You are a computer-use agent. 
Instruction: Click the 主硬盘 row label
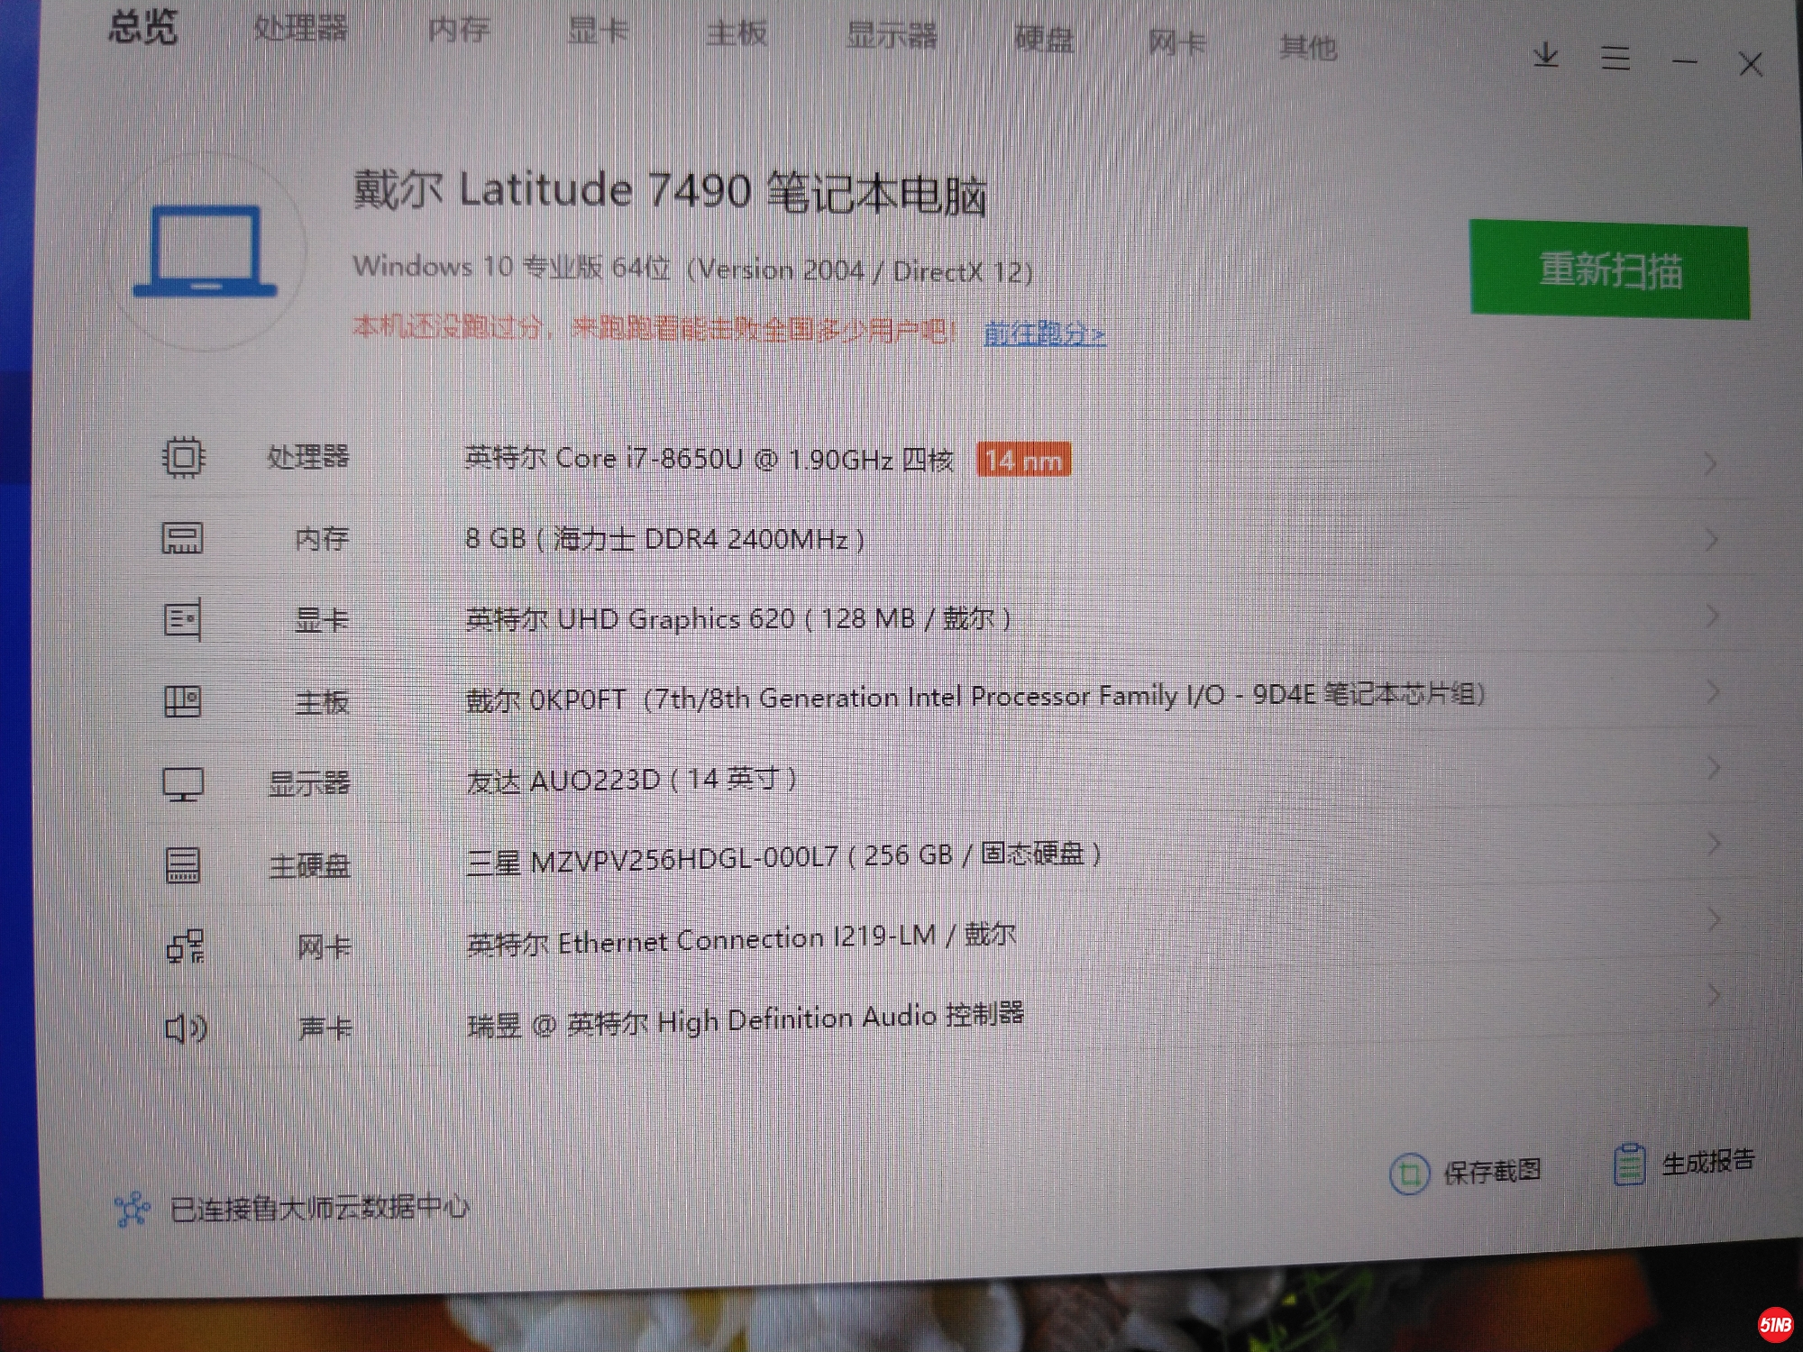point(309,865)
